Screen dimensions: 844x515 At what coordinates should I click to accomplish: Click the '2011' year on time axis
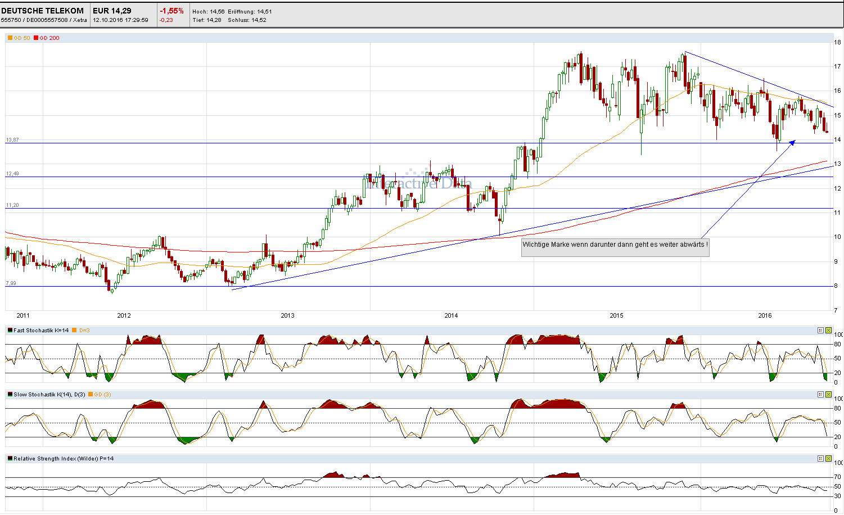click(23, 315)
